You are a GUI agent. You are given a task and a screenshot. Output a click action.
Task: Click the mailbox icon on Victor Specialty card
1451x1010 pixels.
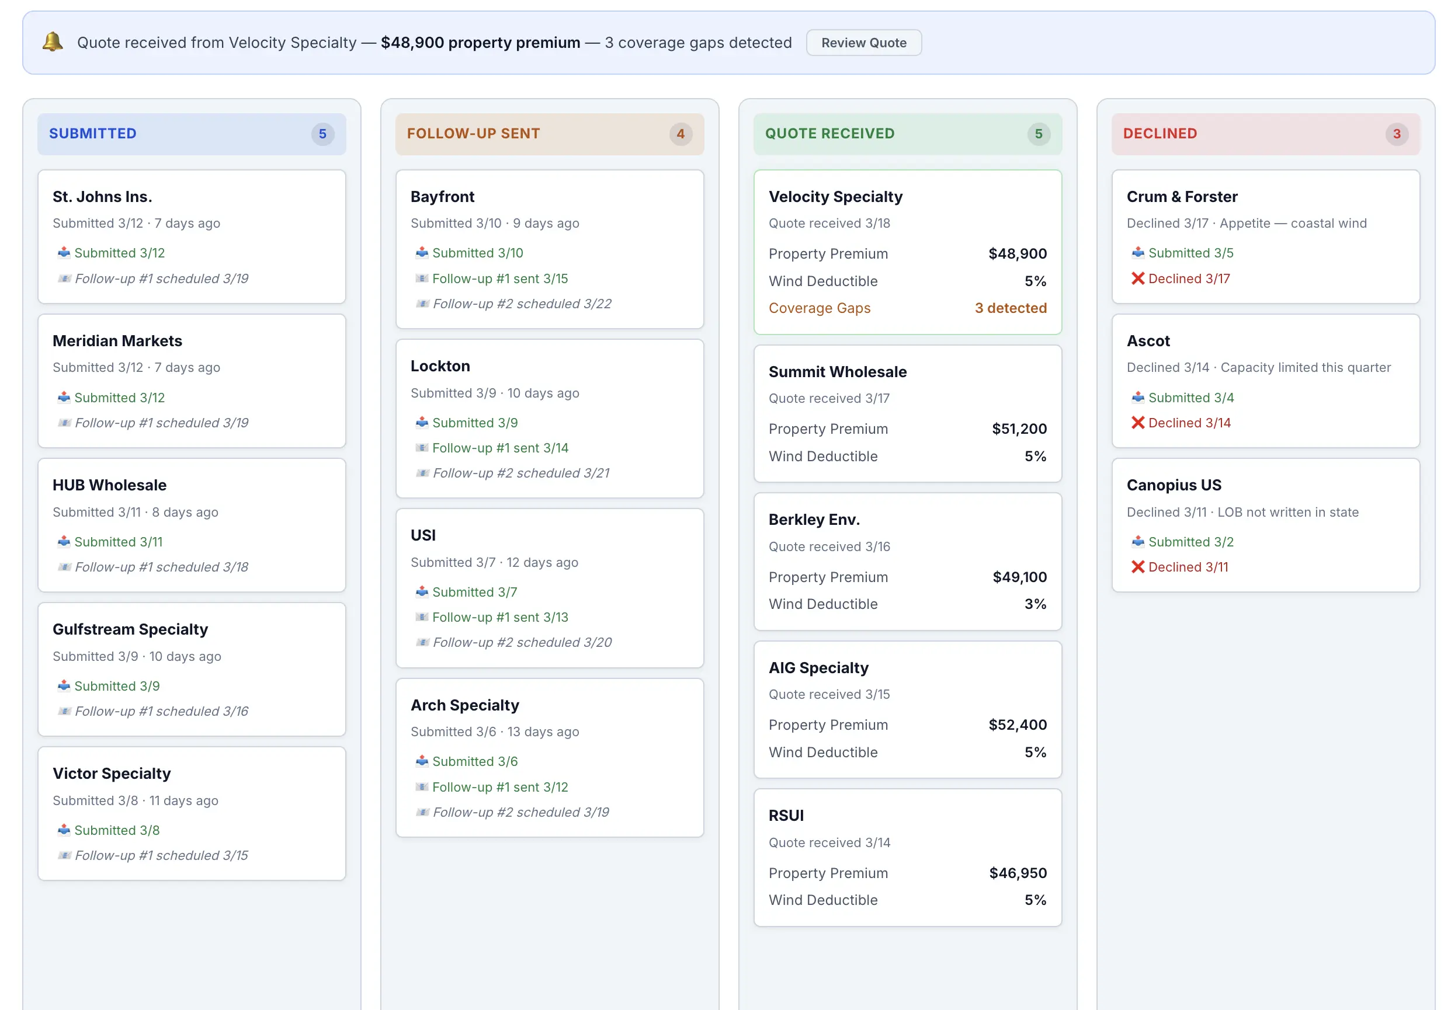pos(64,830)
